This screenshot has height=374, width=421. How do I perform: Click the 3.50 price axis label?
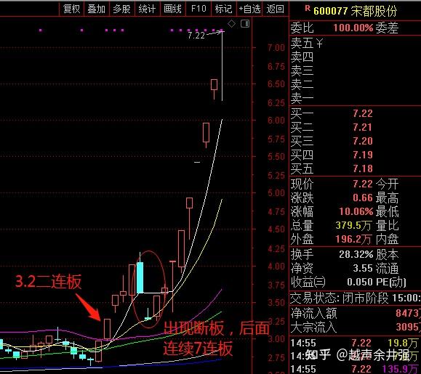(276, 302)
